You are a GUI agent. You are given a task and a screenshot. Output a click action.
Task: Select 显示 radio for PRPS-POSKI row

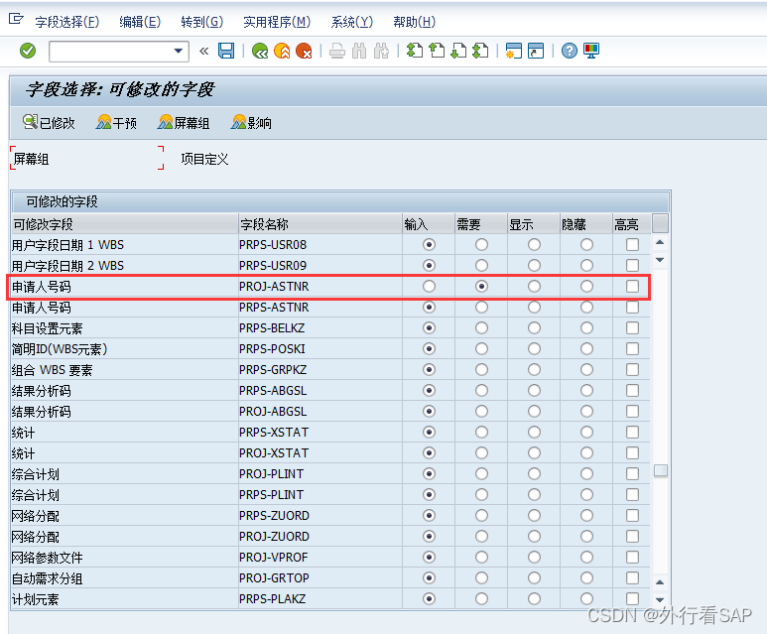(x=534, y=349)
